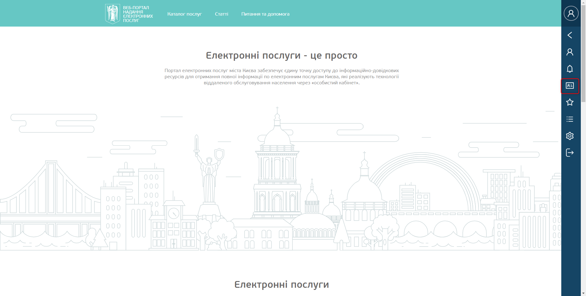Viewport: 586px width, 296px height.
Task: Click the heading Електронні послуги - це просто
Action: (x=281, y=56)
